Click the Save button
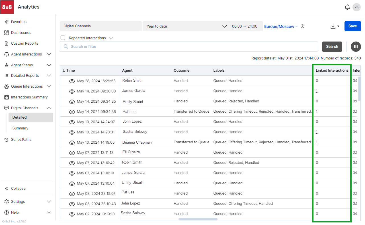 [352, 26]
